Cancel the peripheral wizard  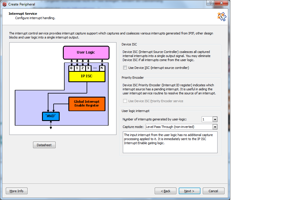pyautogui.click(x=213, y=191)
